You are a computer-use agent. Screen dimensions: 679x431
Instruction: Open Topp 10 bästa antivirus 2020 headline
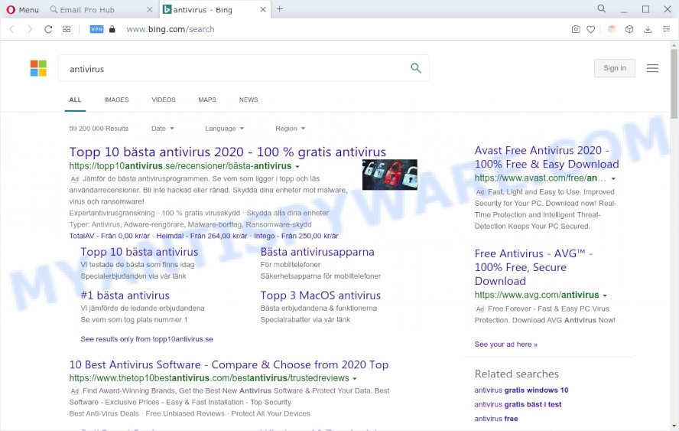click(227, 152)
